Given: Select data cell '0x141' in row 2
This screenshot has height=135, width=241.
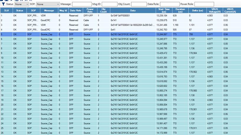Looking at the screenshot, I should coord(114,20).
